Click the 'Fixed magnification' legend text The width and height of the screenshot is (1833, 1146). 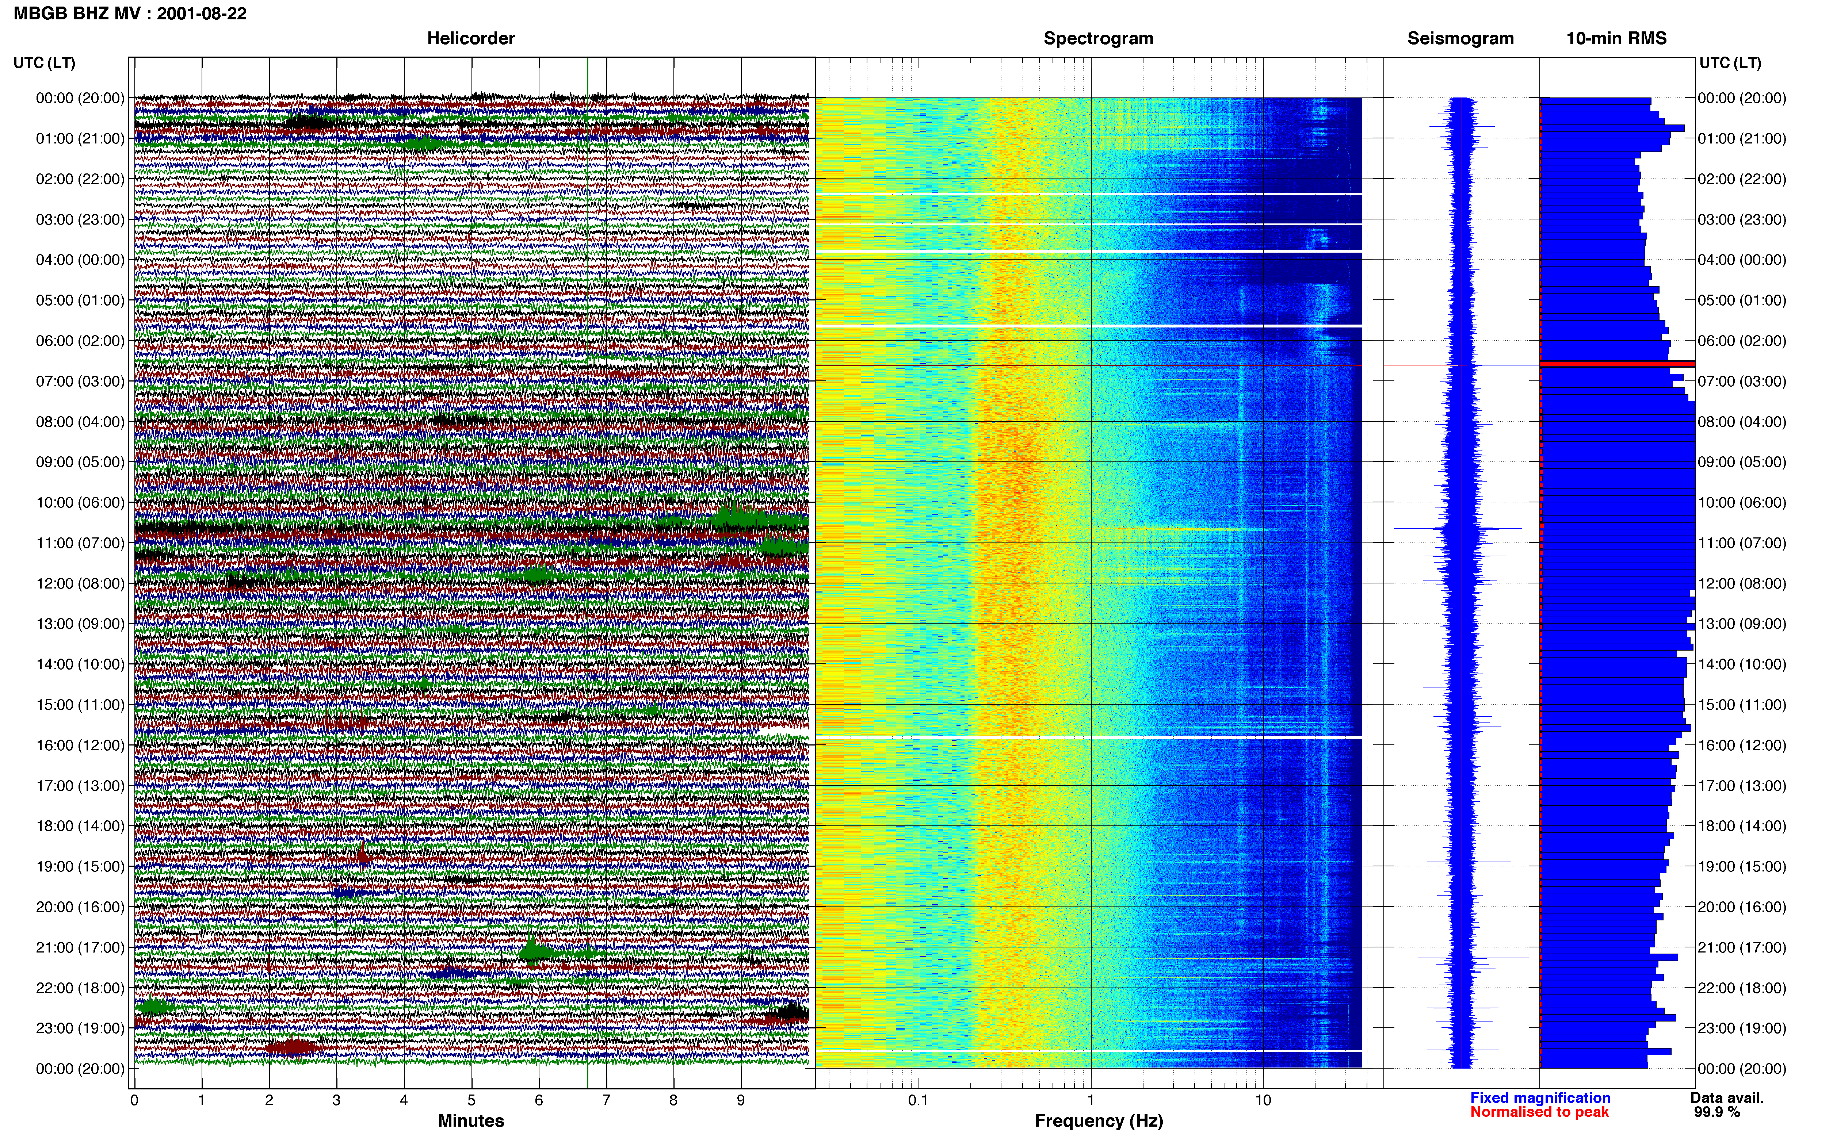coord(1540,1097)
